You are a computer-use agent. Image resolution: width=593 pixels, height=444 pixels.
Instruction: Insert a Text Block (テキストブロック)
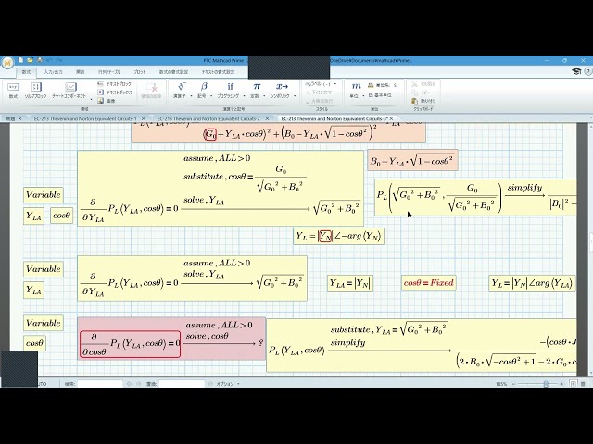tap(115, 84)
